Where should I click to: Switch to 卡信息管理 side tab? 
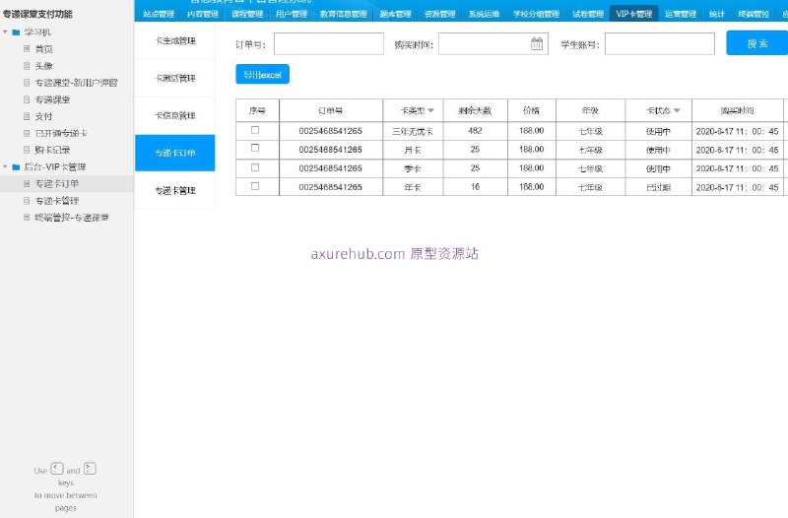click(175, 115)
